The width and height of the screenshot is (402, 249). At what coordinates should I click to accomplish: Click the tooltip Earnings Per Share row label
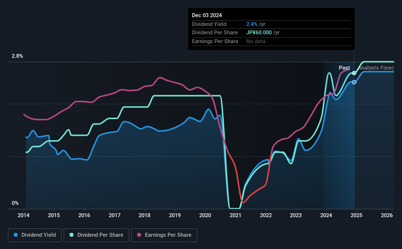click(215, 41)
